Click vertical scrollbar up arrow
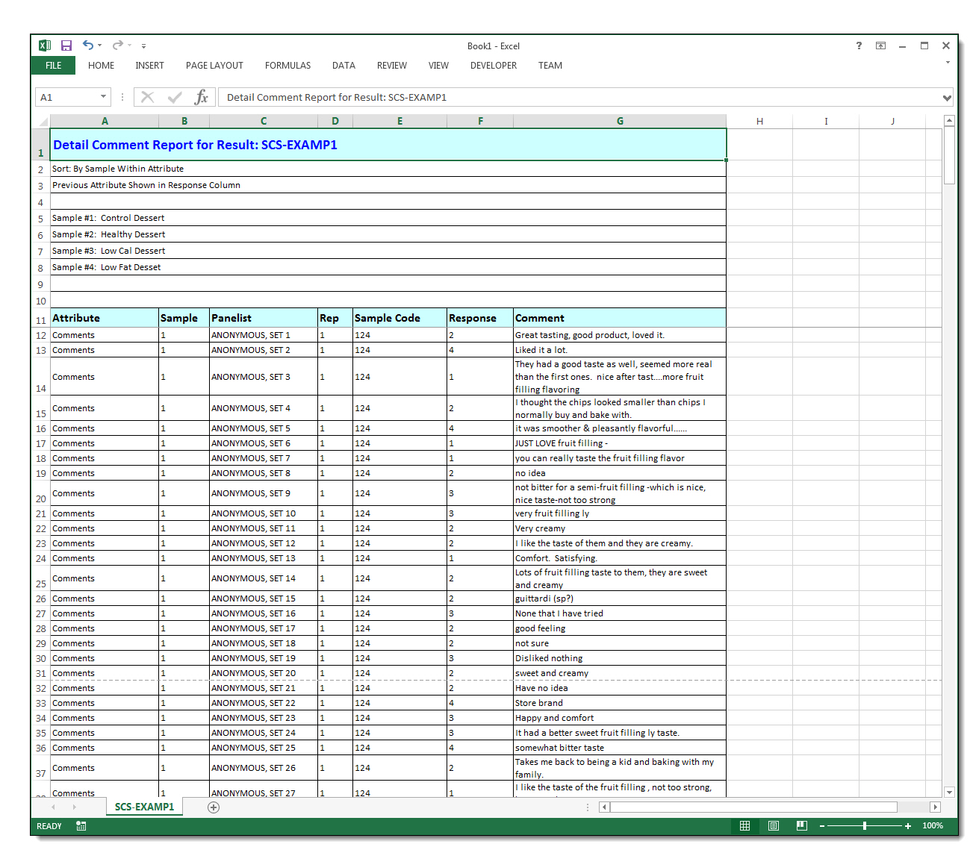 [949, 120]
